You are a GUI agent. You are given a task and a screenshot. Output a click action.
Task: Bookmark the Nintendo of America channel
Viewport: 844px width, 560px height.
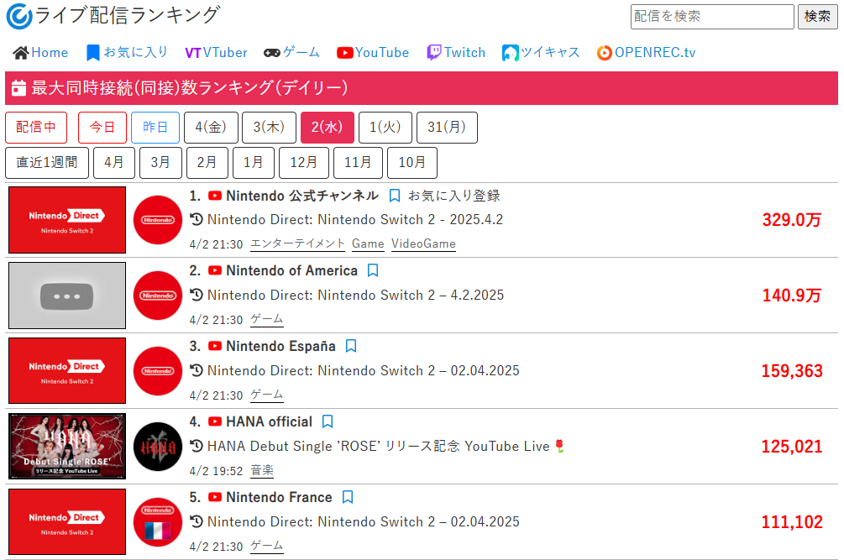374,271
